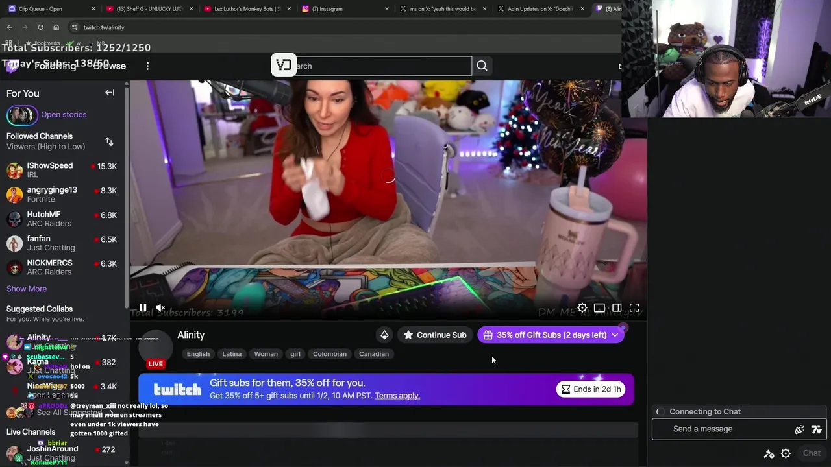This screenshot has width=831, height=467.
Task: Click the Chat send button
Action: point(812,453)
